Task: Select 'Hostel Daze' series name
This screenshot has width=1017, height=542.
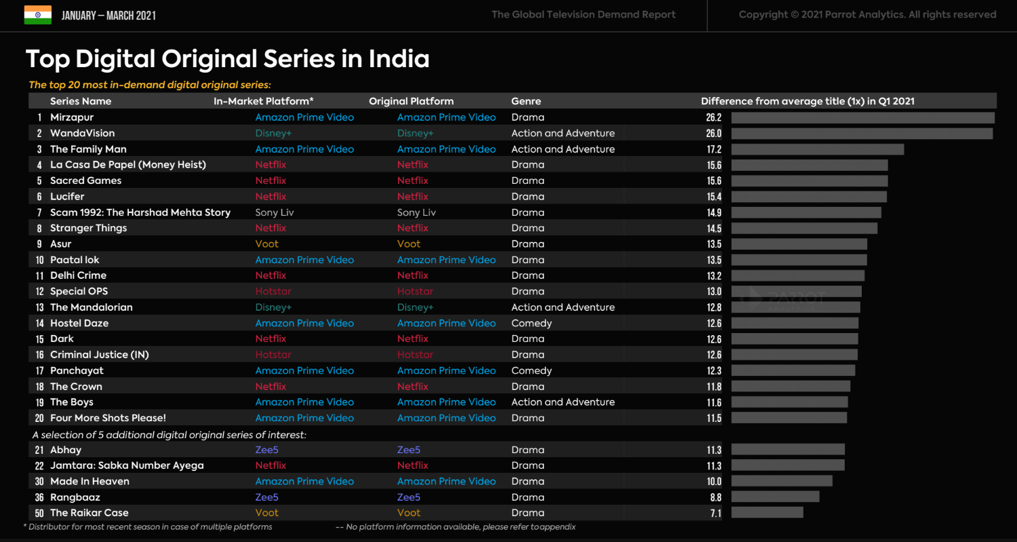Action: tap(79, 324)
